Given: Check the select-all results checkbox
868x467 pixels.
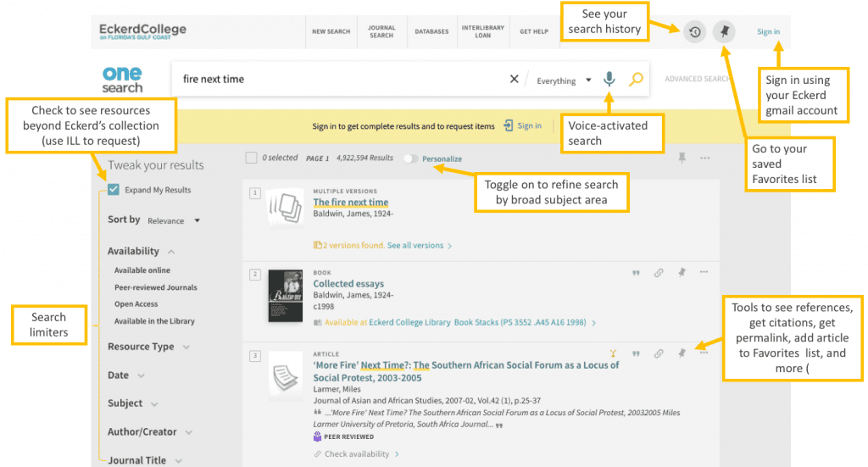Looking at the screenshot, I should [x=251, y=158].
